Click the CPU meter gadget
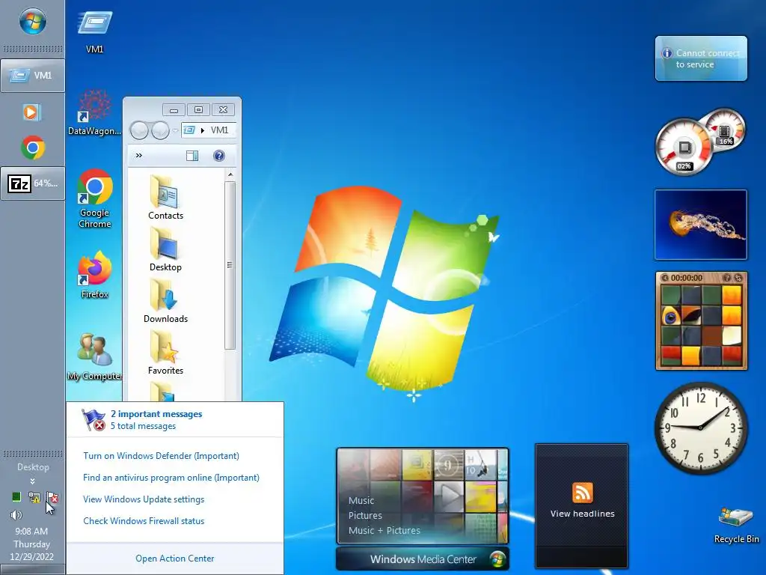This screenshot has width=766, height=575. point(684,146)
